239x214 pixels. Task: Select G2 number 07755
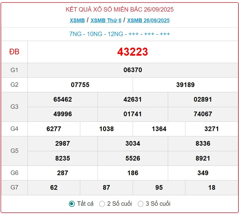pyautogui.click(x=80, y=85)
